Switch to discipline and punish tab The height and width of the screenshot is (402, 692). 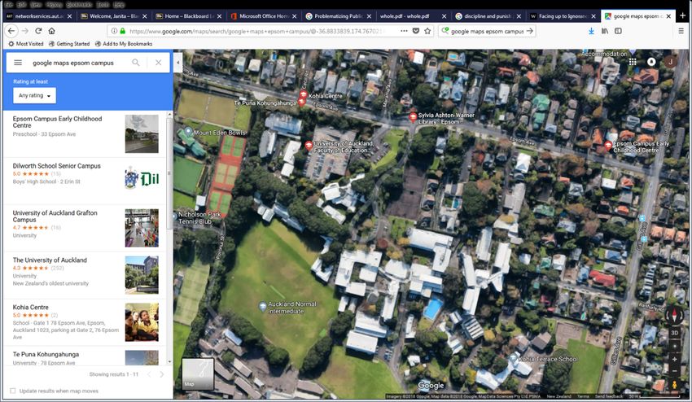pyautogui.click(x=488, y=16)
